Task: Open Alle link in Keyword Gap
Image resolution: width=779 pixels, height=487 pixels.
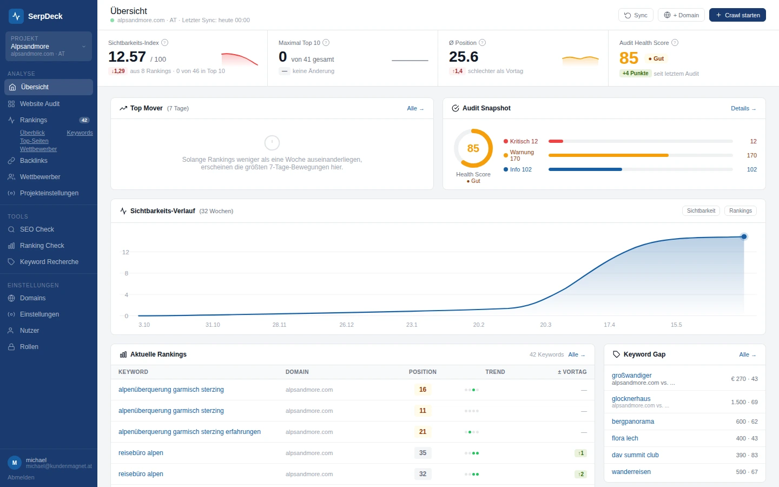Action: pyautogui.click(x=748, y=354)
